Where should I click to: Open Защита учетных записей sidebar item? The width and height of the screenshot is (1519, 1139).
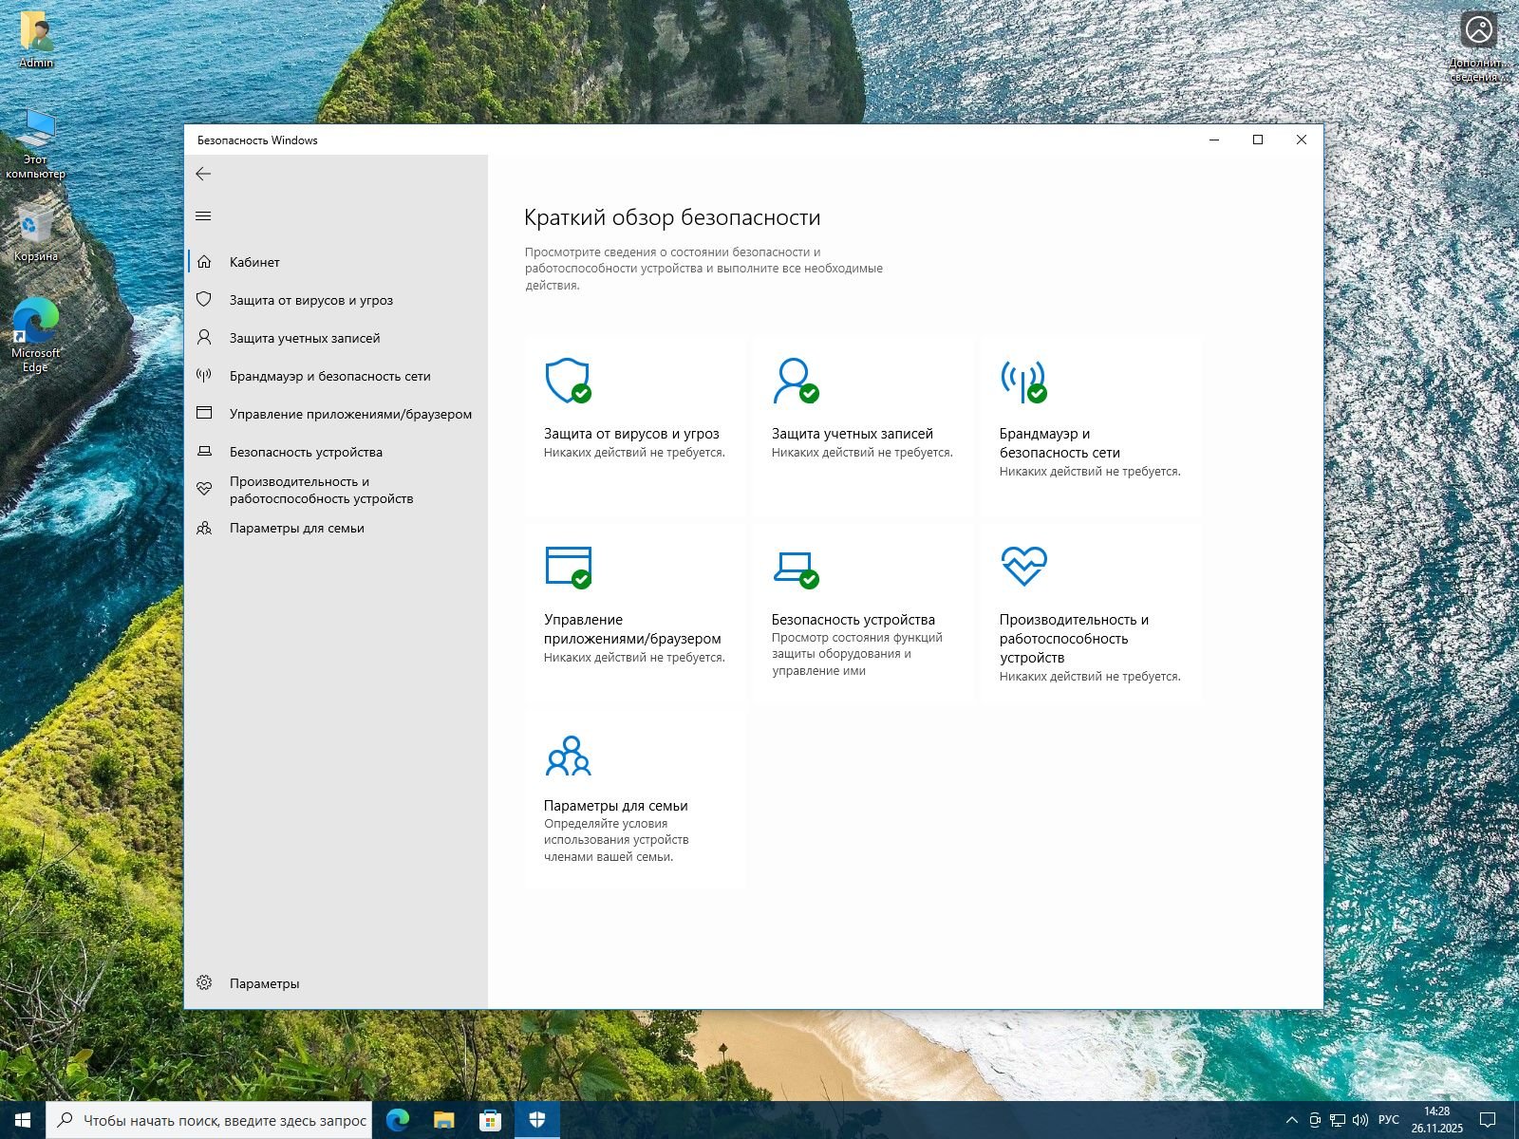[304, 338]
